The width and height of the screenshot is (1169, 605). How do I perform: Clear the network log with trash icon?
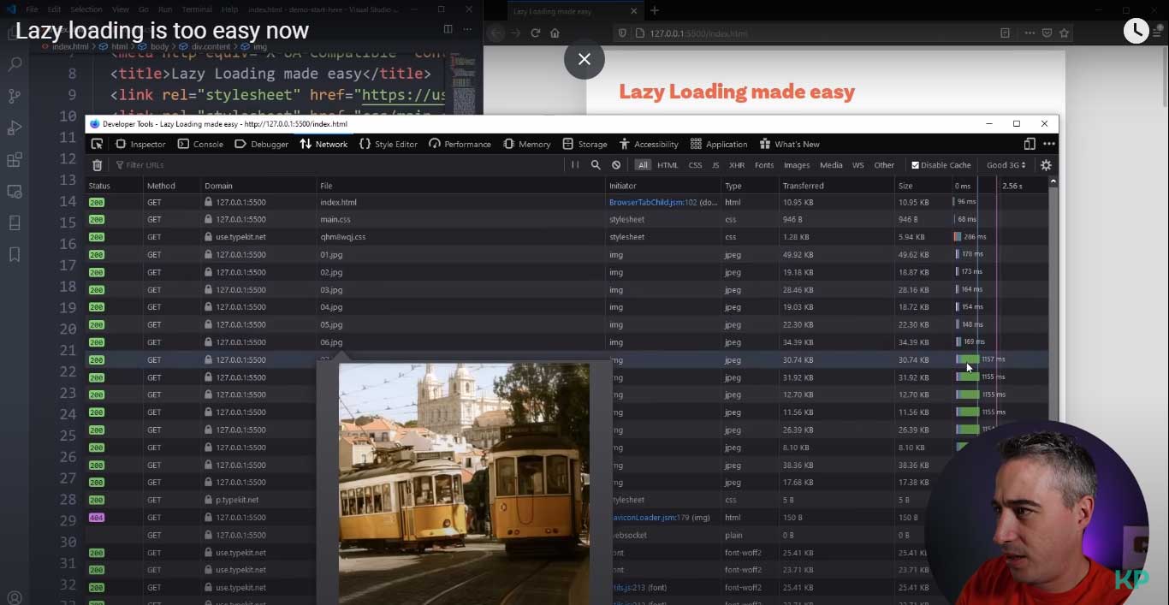(x=97, y=165)
